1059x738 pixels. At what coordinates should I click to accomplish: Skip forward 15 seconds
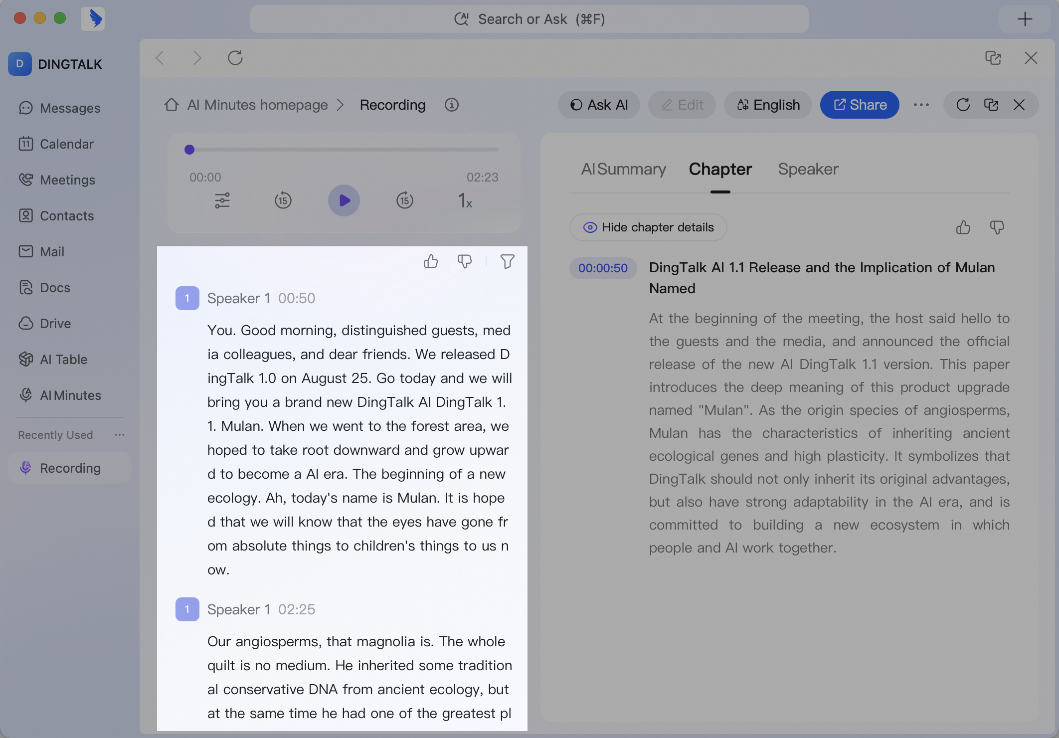tap(405, 200)
